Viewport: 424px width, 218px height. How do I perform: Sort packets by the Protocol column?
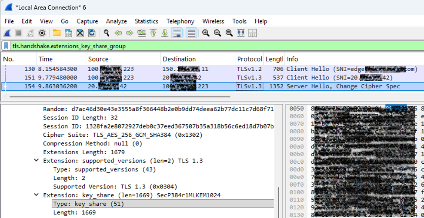click(249, 59)
